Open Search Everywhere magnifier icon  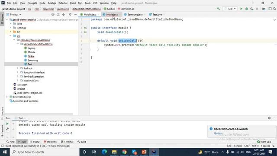click(x=274, y=9)
